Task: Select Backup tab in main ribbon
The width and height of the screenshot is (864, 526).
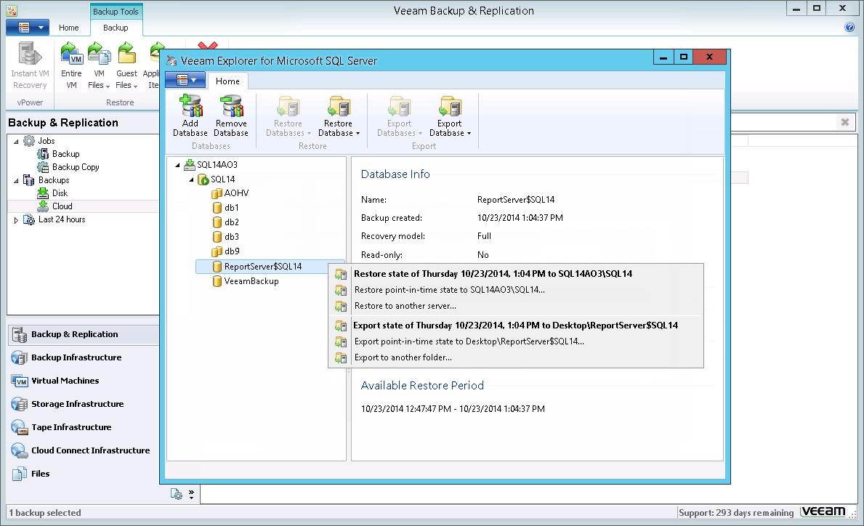Action: point(116,28)
